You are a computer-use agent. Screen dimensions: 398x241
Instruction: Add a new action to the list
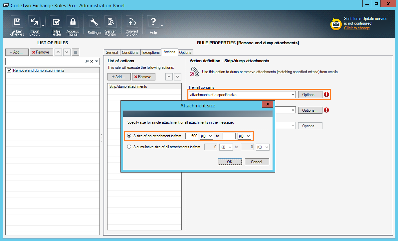119,77
